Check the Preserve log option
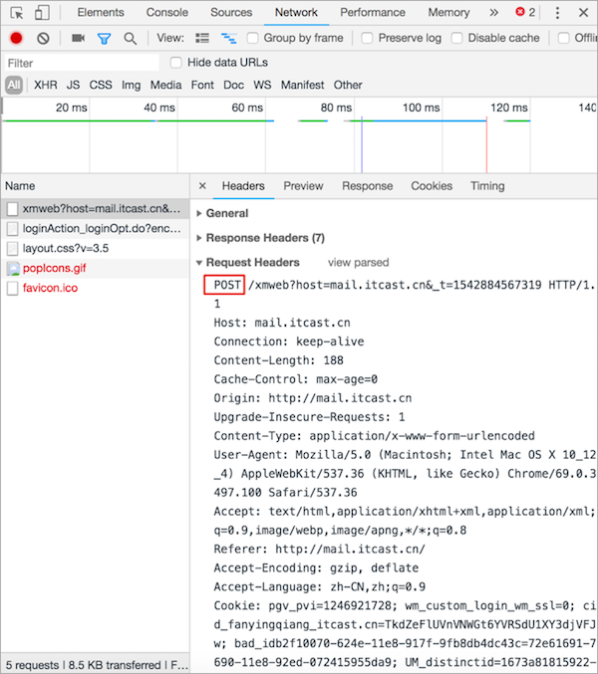The width and height of the screenshot is (598, 674). (x=368, y=38)
